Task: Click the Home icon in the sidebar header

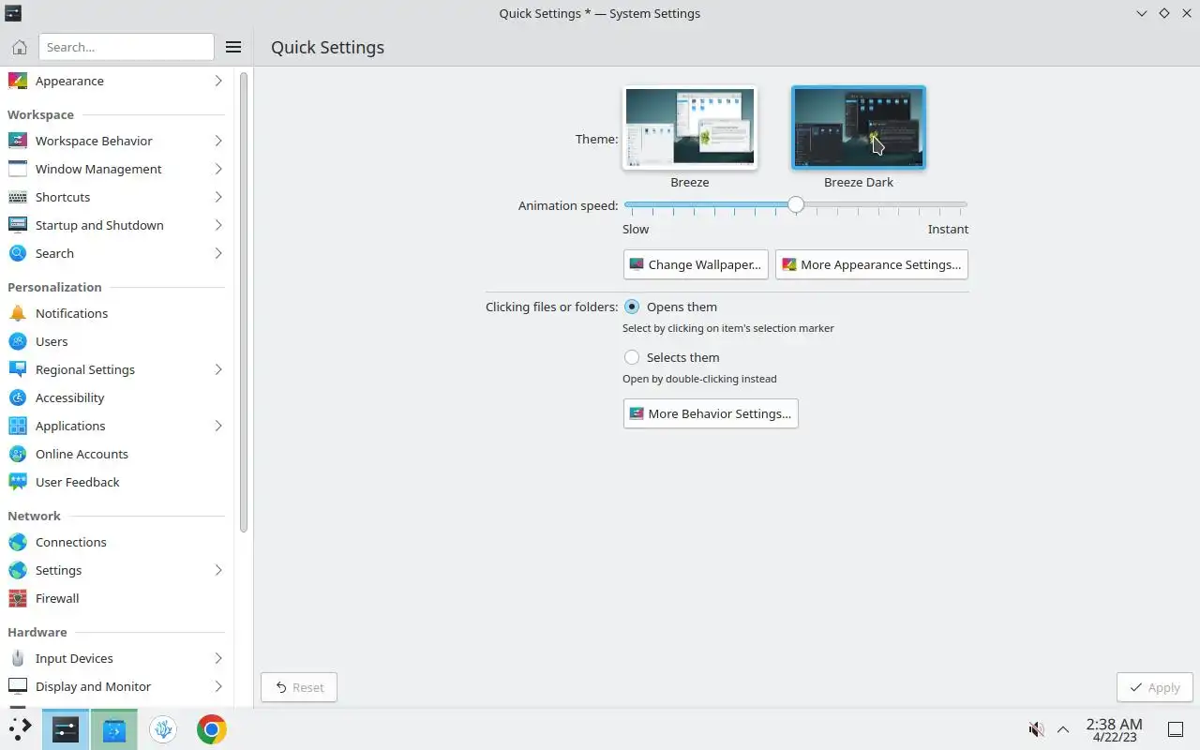Action: pyautogui.click(x=19, y=47)
